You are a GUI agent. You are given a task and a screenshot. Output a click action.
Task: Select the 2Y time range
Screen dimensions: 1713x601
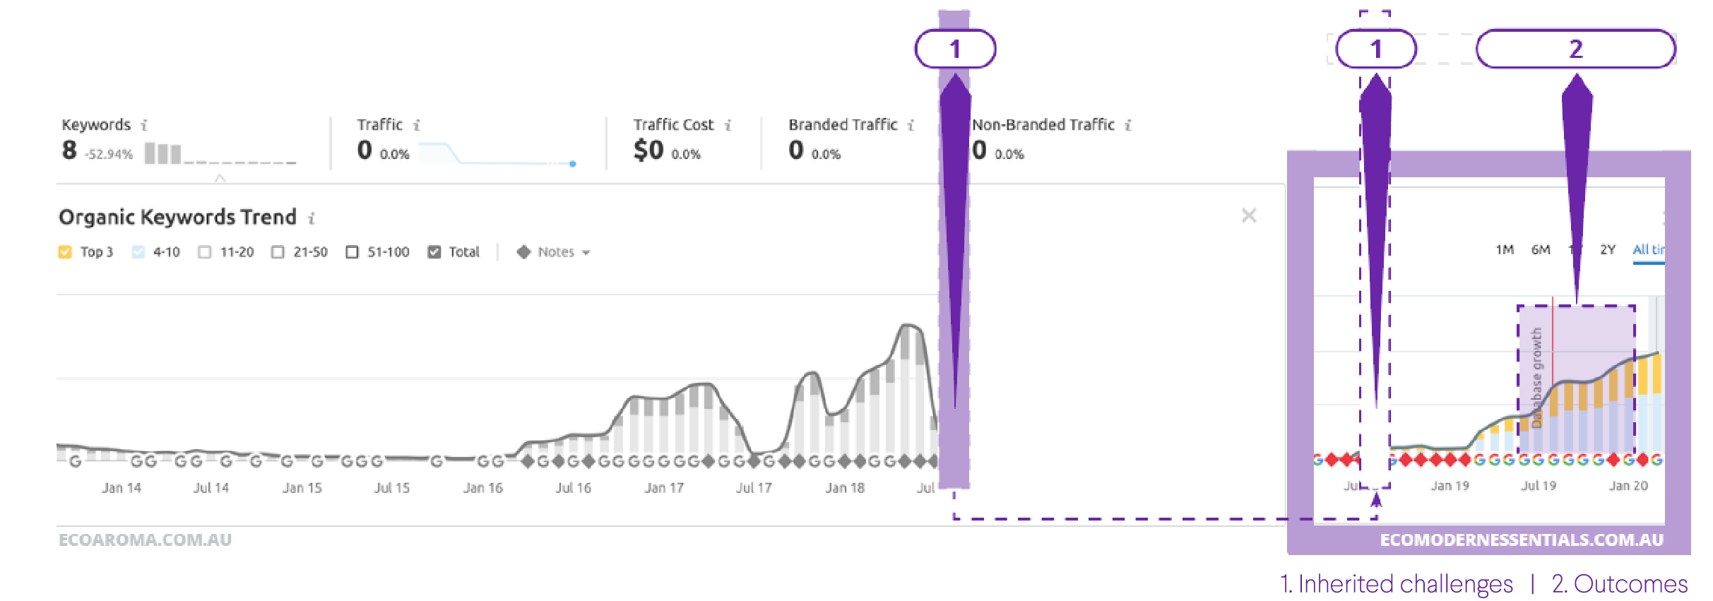pyautogui.click(x=1607, y=250)
